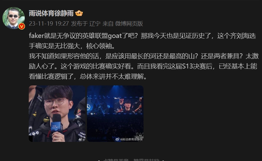Screen dimensions: 262x161
Task: Click the big screen showing players in arena photo
Action: pyautogui.click(x=128, y=106)
